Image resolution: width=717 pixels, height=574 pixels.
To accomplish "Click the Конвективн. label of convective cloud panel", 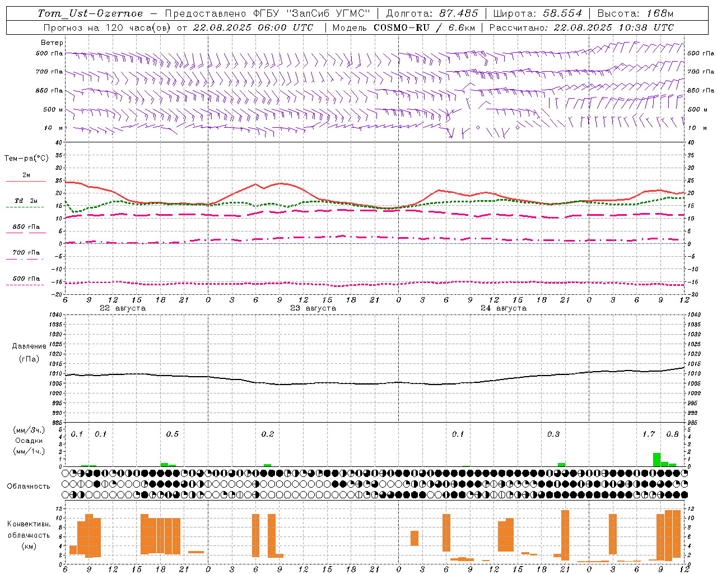I will 29,524.
